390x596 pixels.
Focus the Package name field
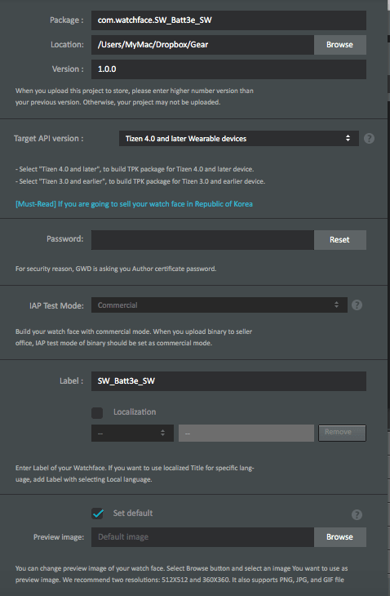point(228,20)
